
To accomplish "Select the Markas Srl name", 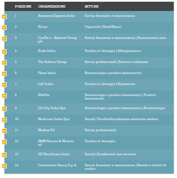I will 46,130.
